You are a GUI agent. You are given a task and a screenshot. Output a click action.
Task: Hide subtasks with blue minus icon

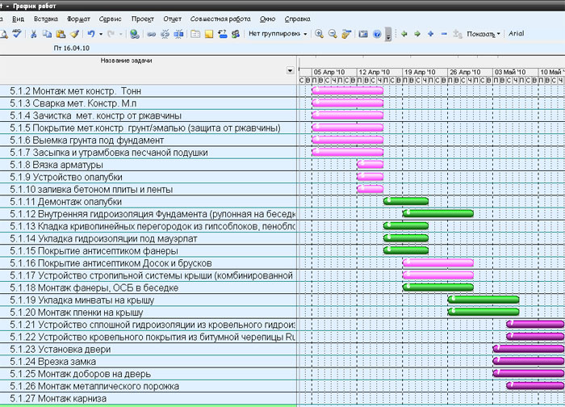[444, 34]
